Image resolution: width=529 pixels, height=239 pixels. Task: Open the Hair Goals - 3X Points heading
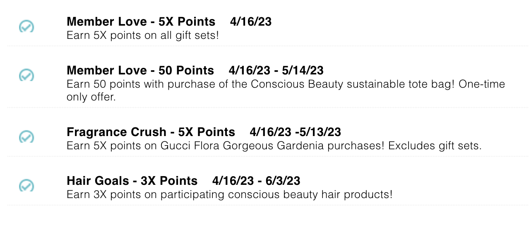[132, 181]
